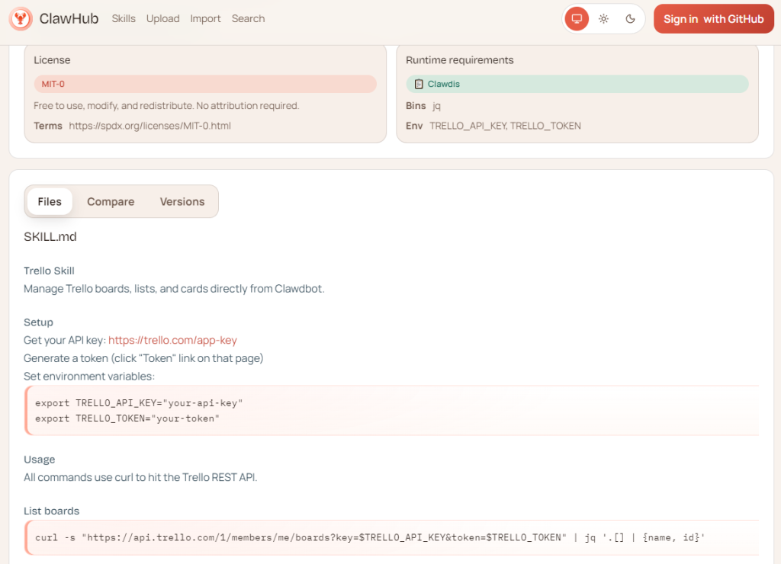Switch to light theme sun icon
This screenshot has width=781, height=564.
click(x=603, y=19)
